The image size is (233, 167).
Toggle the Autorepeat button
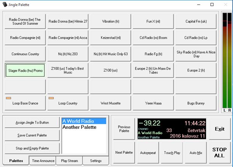pos(148,153)
